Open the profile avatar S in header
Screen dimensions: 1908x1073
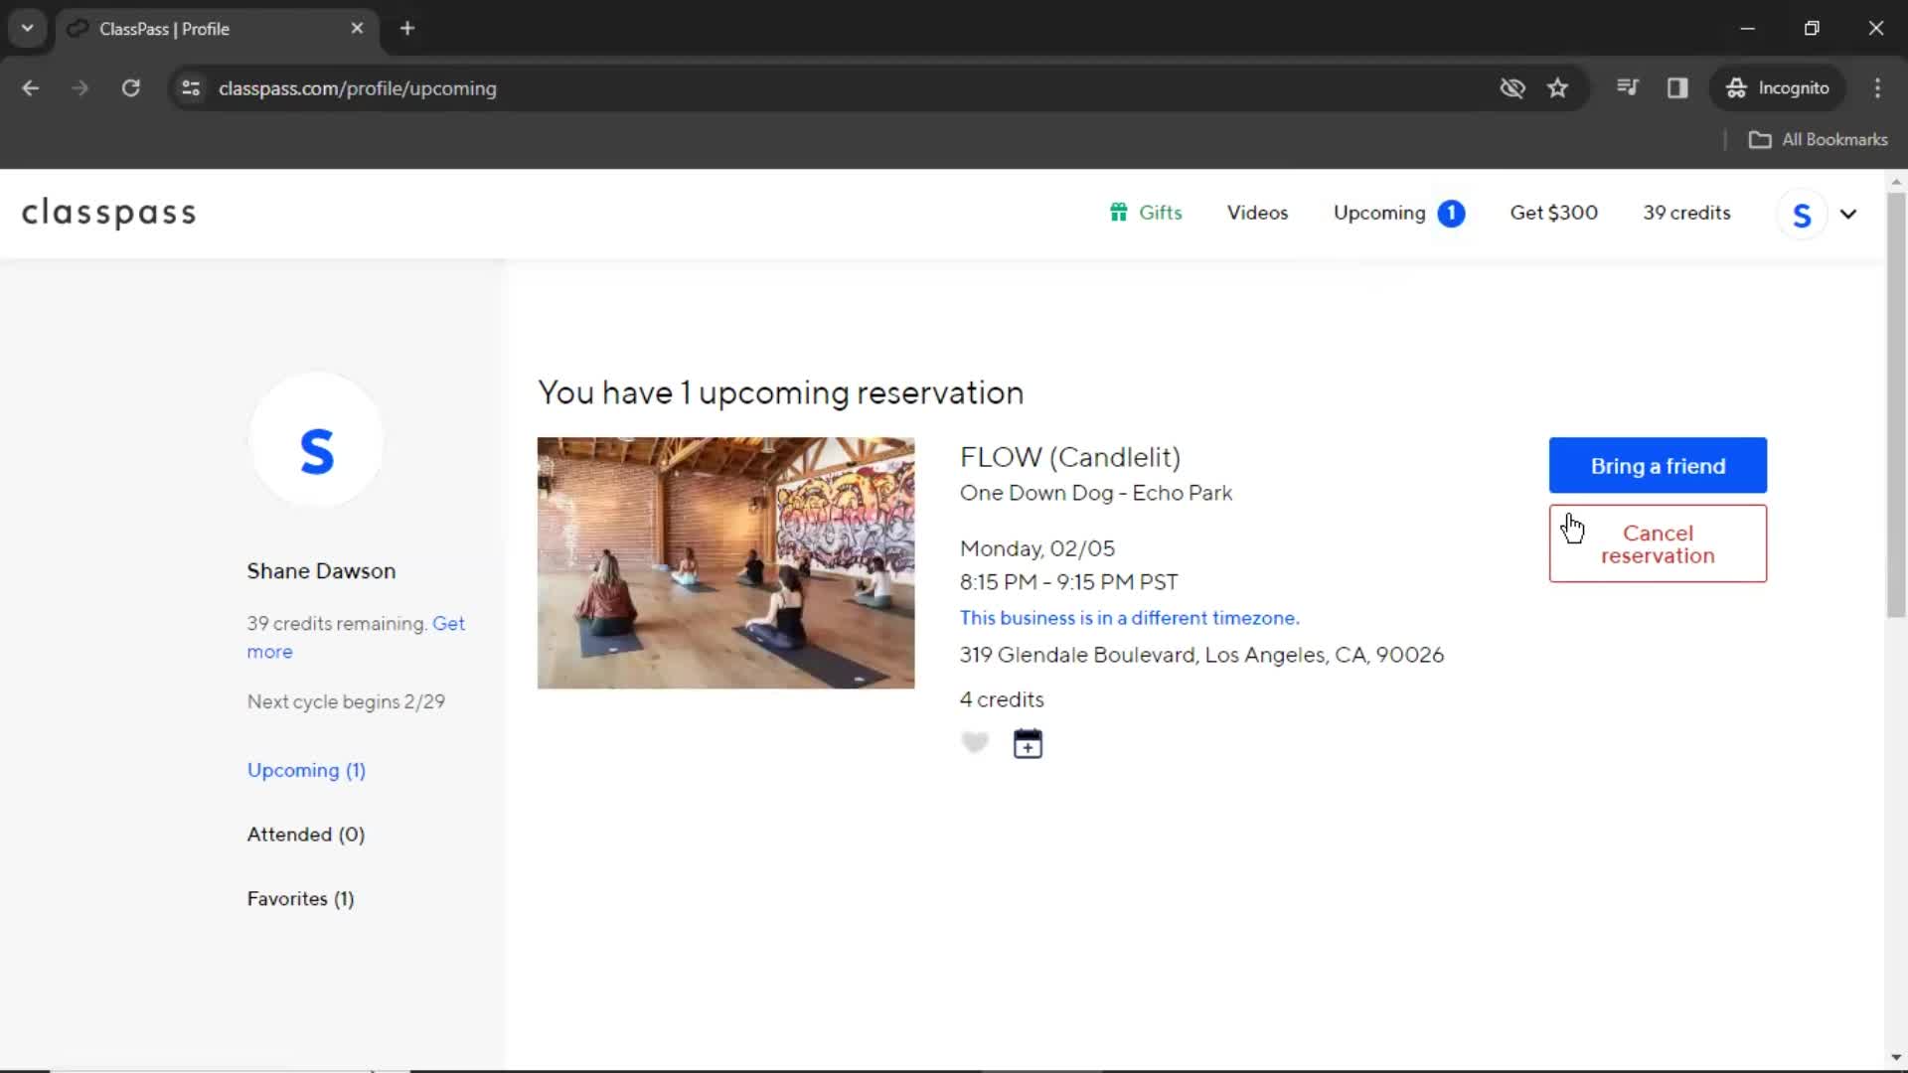(1802, 214)
